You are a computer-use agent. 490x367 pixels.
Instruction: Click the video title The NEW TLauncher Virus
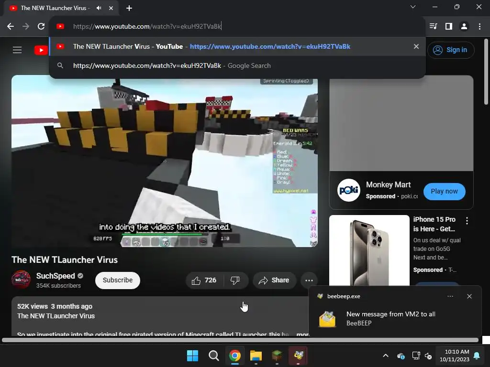pos(65,260)
